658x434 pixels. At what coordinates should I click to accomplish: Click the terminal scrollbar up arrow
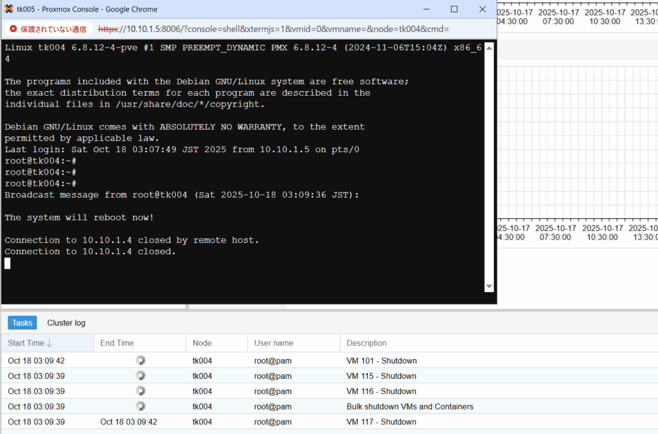[489, 47]
